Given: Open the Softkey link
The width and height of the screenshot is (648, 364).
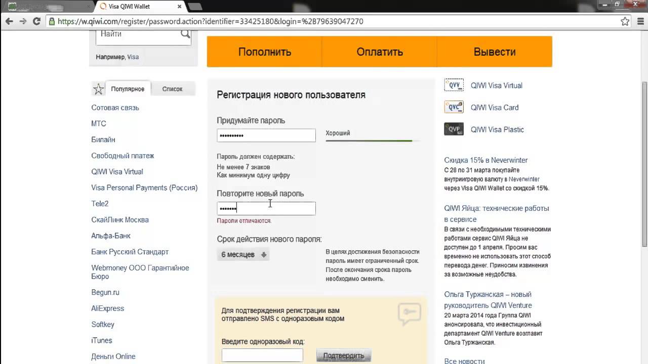Looking at the screenshot, I should (103, 325).
